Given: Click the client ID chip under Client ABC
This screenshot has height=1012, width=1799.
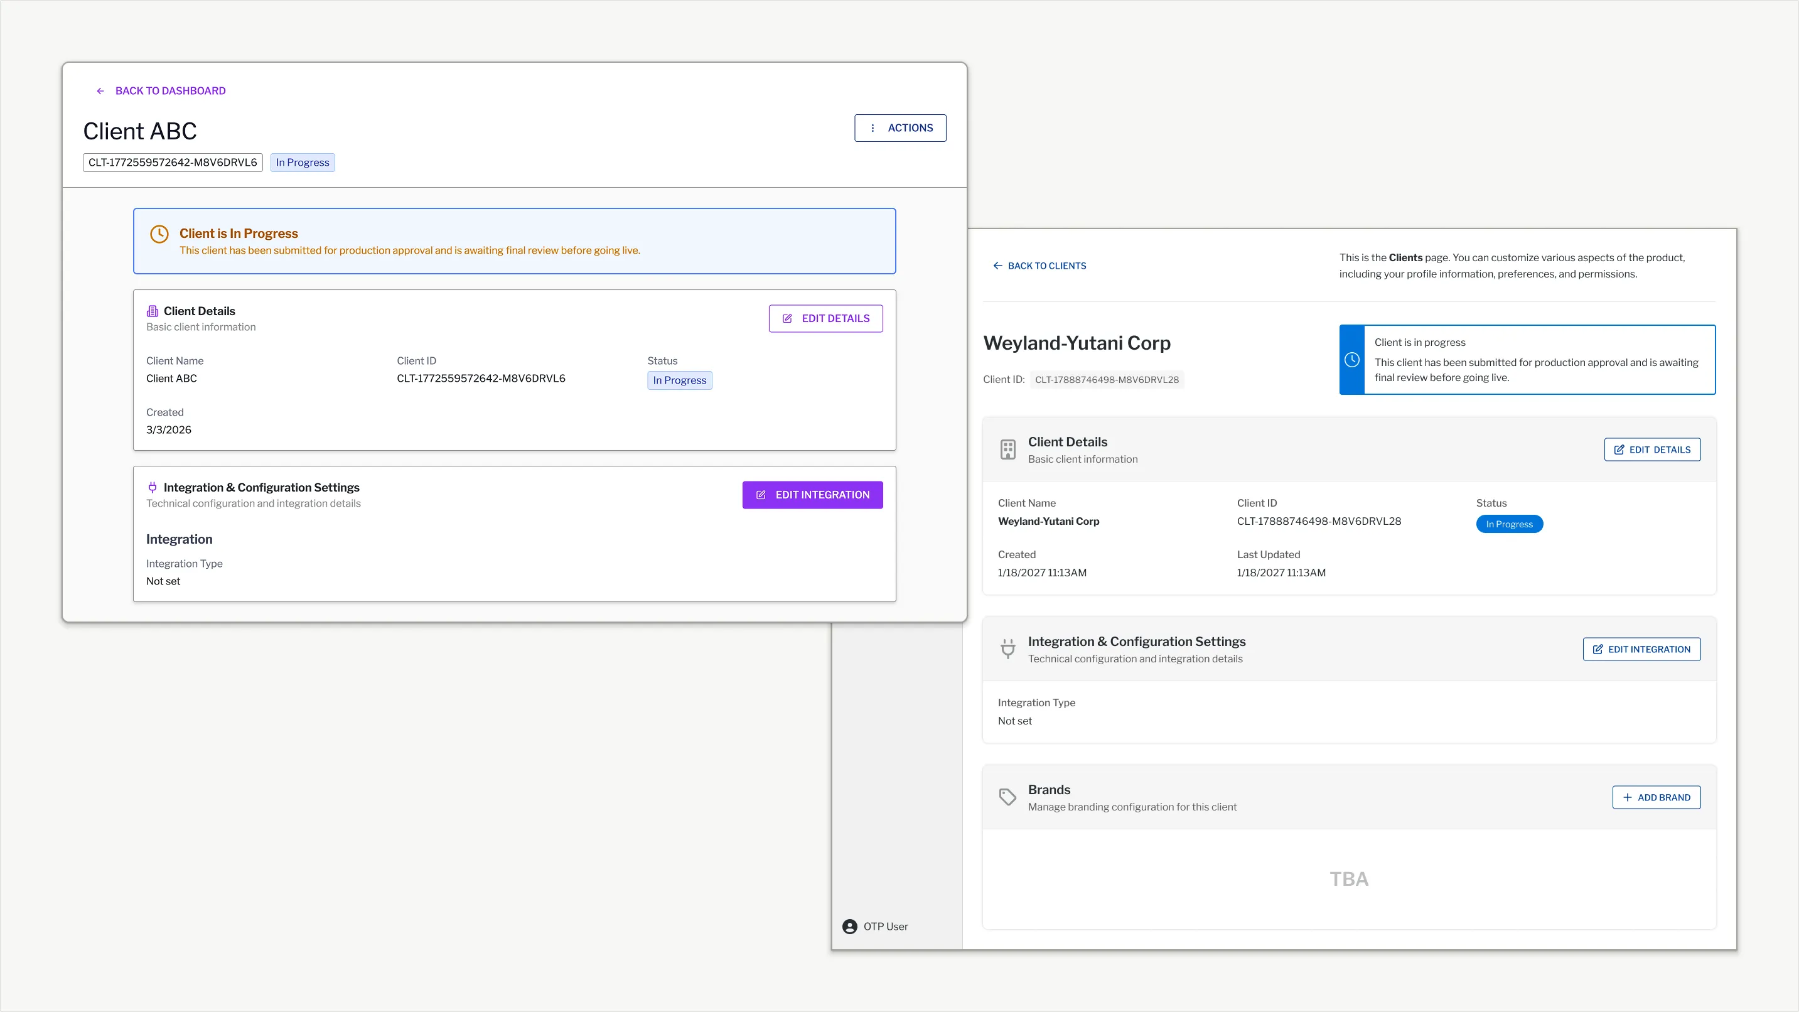Looking at the screenshot, I should 173,163.
